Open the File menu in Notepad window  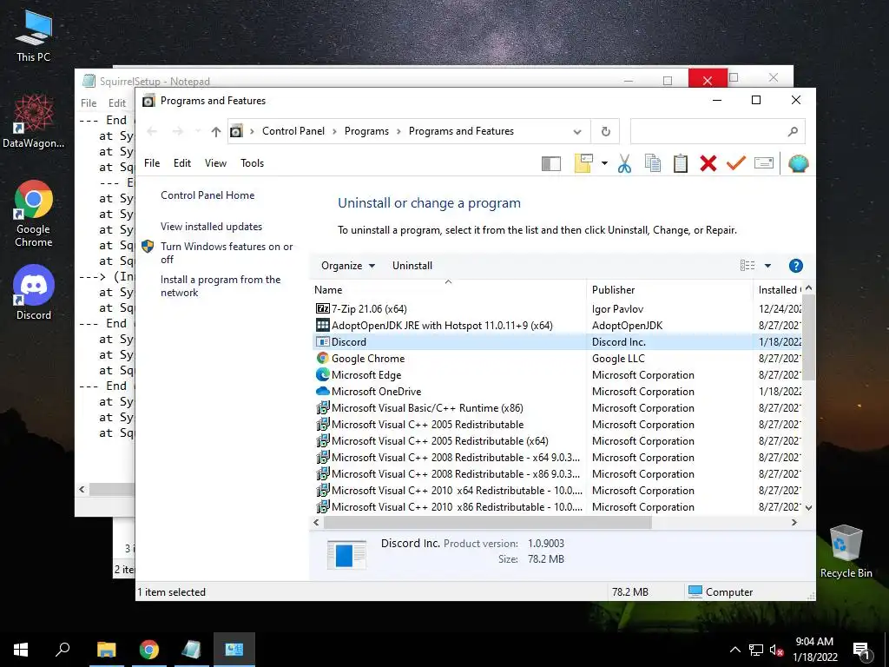tap(89, 102)
